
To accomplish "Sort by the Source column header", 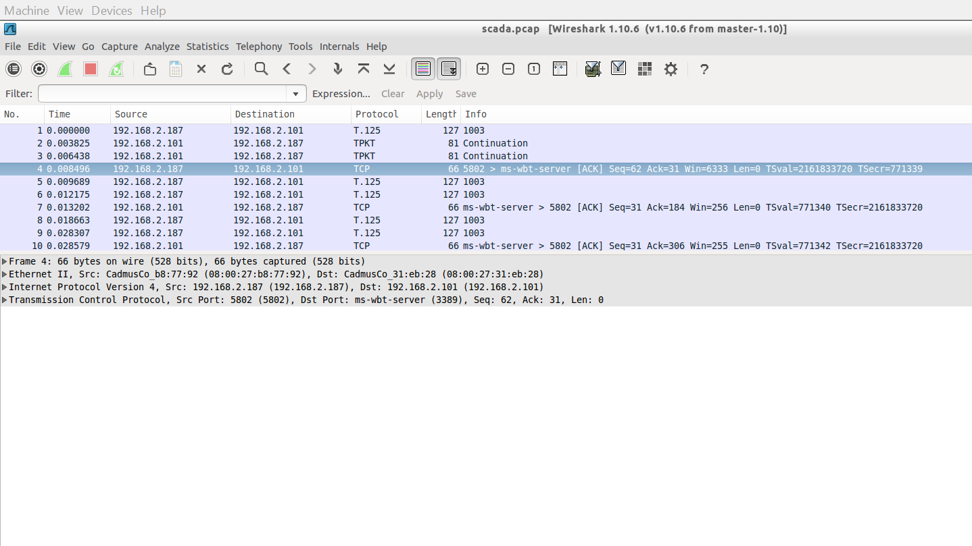I will [171, 114].
